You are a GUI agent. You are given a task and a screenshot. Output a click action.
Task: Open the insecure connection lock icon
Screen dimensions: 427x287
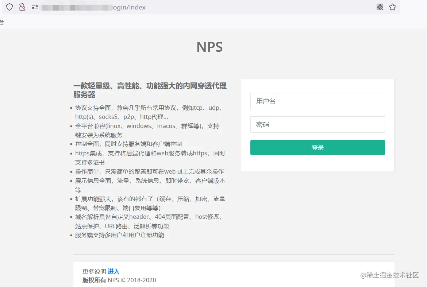coord(22,7)
